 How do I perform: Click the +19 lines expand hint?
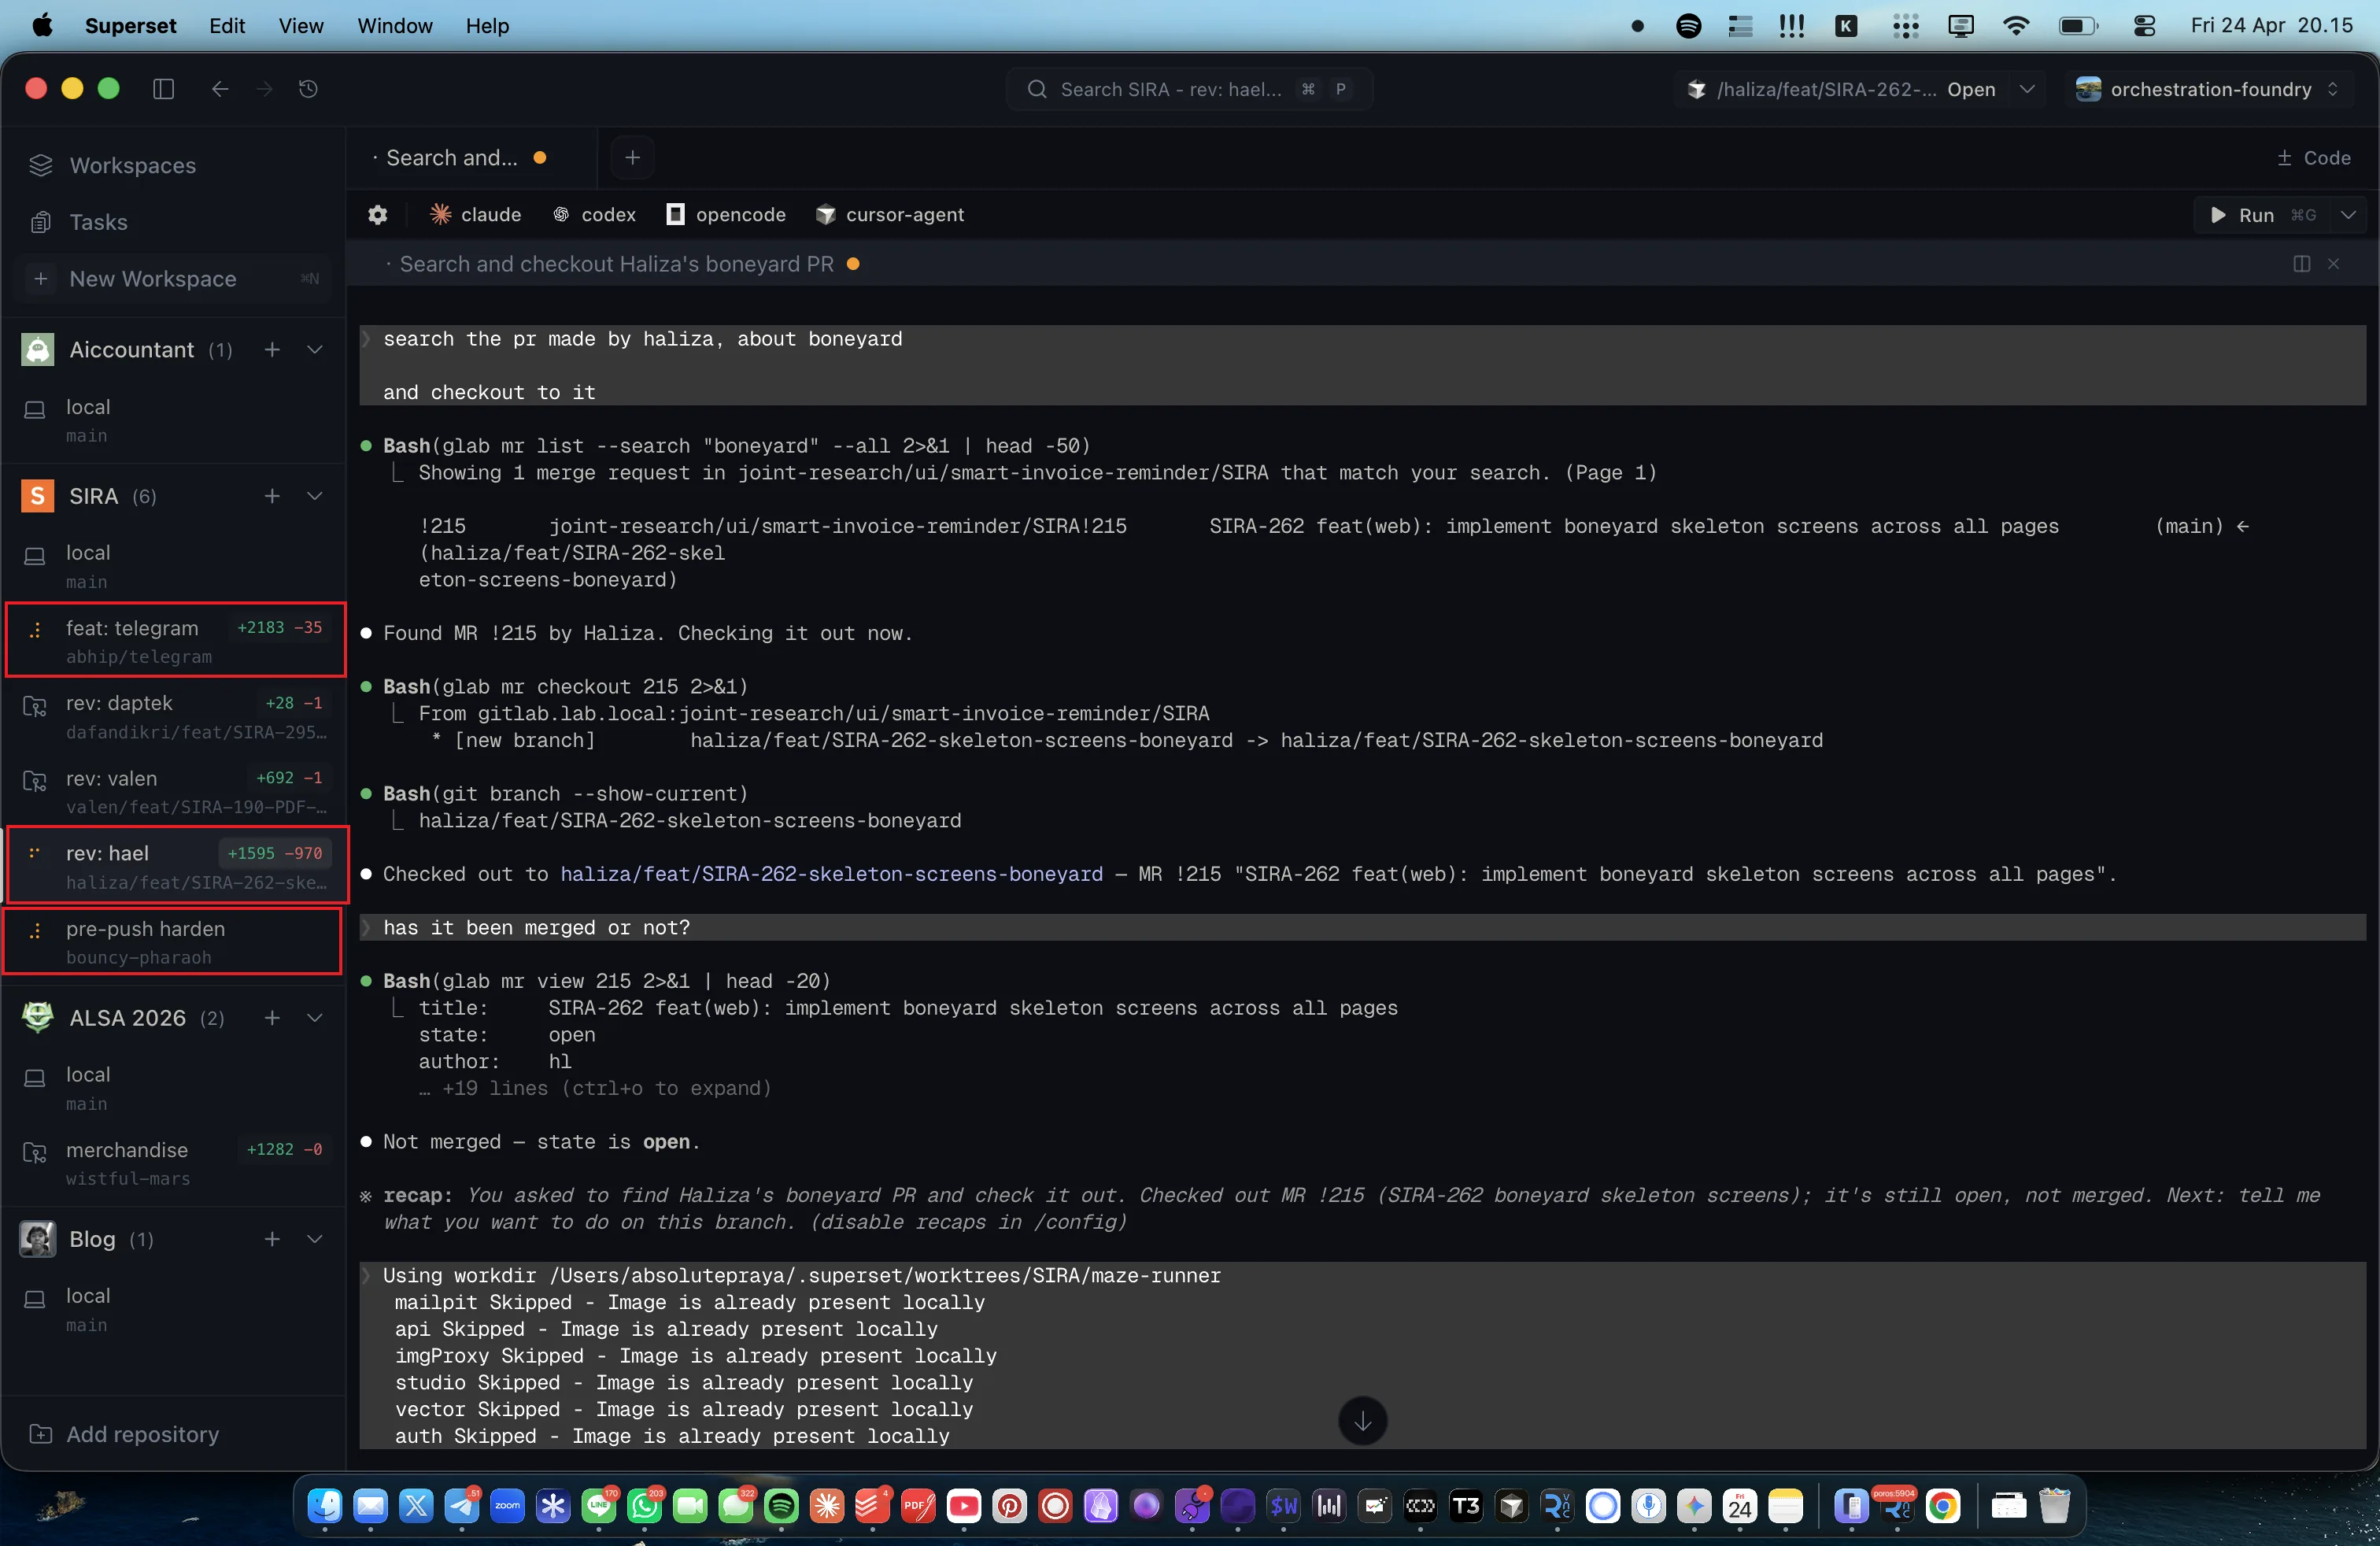coord(596,1088)
